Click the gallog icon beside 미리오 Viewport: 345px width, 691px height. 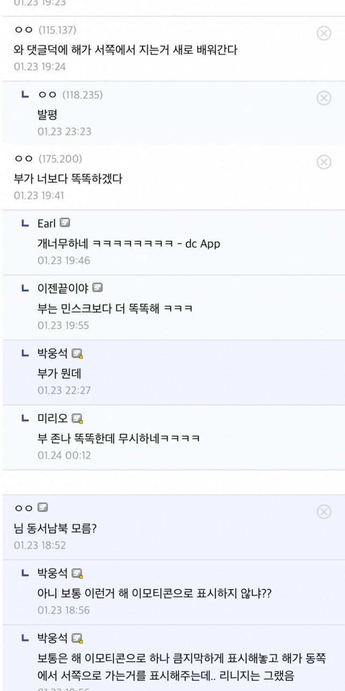tap(77, 418)
